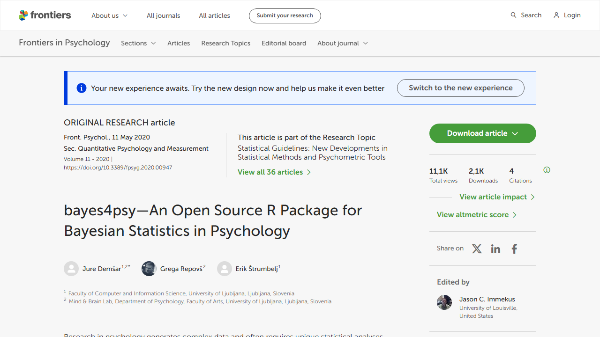
Task: Click the blue info icon in banner
Action: 82,88
